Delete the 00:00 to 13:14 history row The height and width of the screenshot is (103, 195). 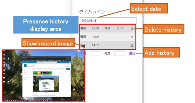[132, 28]
